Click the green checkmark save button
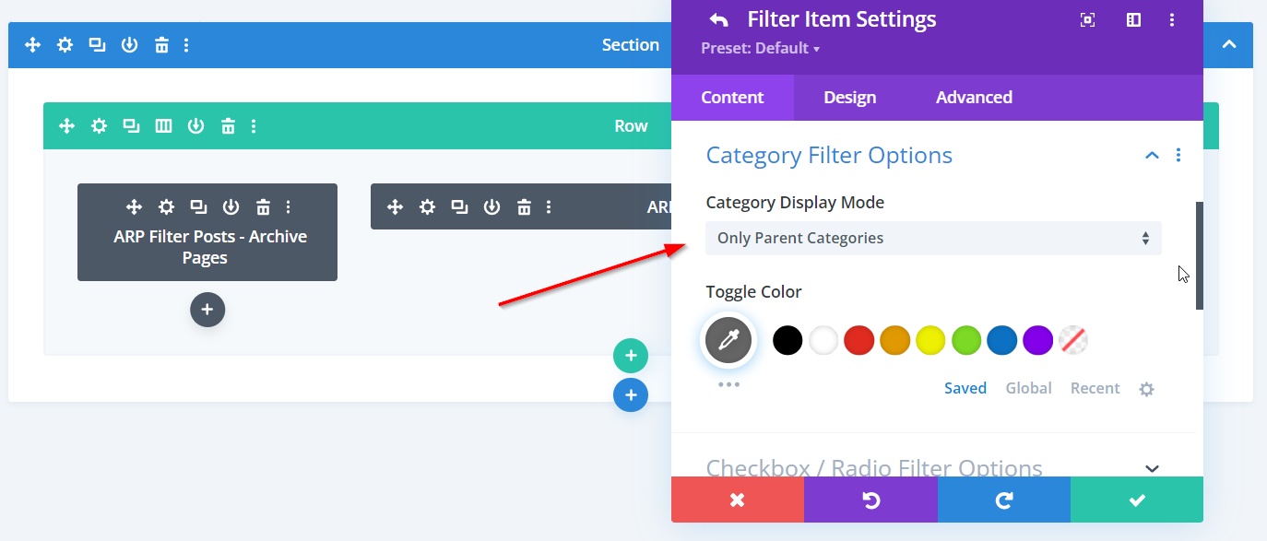The height and width of the screenshot is (541, 1267). [x=1136, y=500]
